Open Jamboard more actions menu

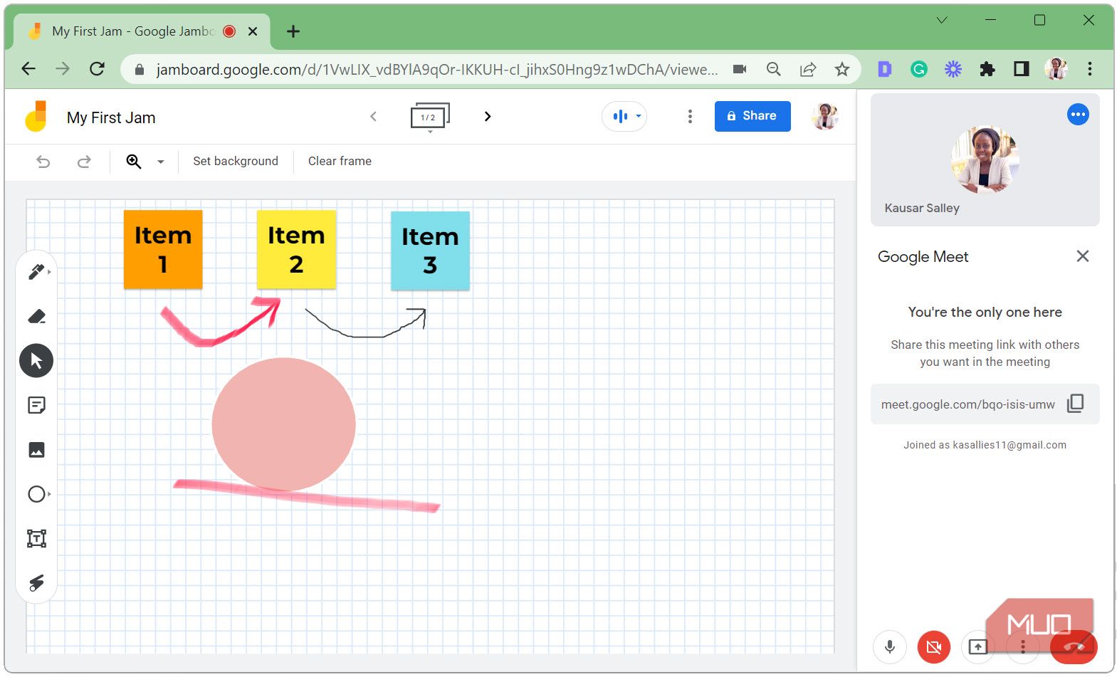690,117
